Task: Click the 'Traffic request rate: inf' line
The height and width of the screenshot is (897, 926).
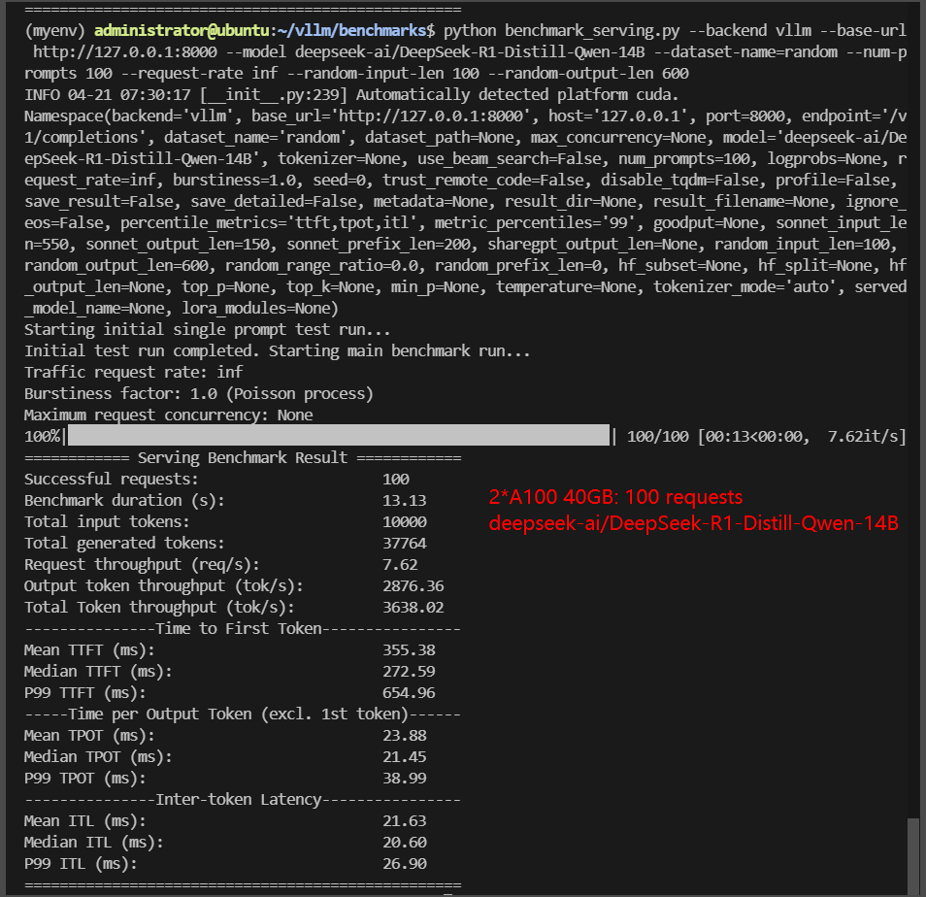Action: pos(134,372)
